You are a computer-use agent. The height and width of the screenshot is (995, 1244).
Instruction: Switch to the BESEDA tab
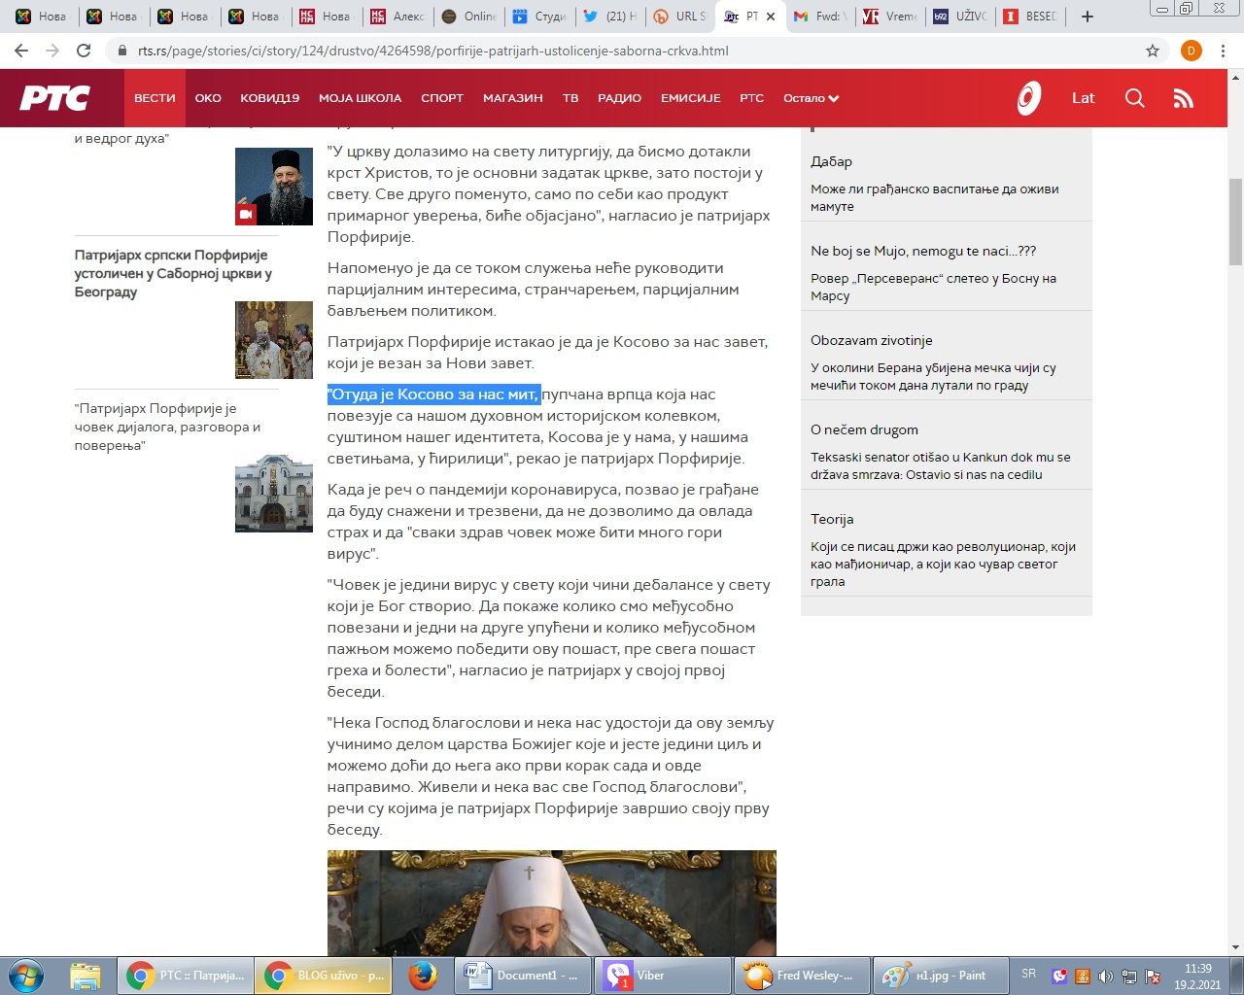[x=1030, y=17]
